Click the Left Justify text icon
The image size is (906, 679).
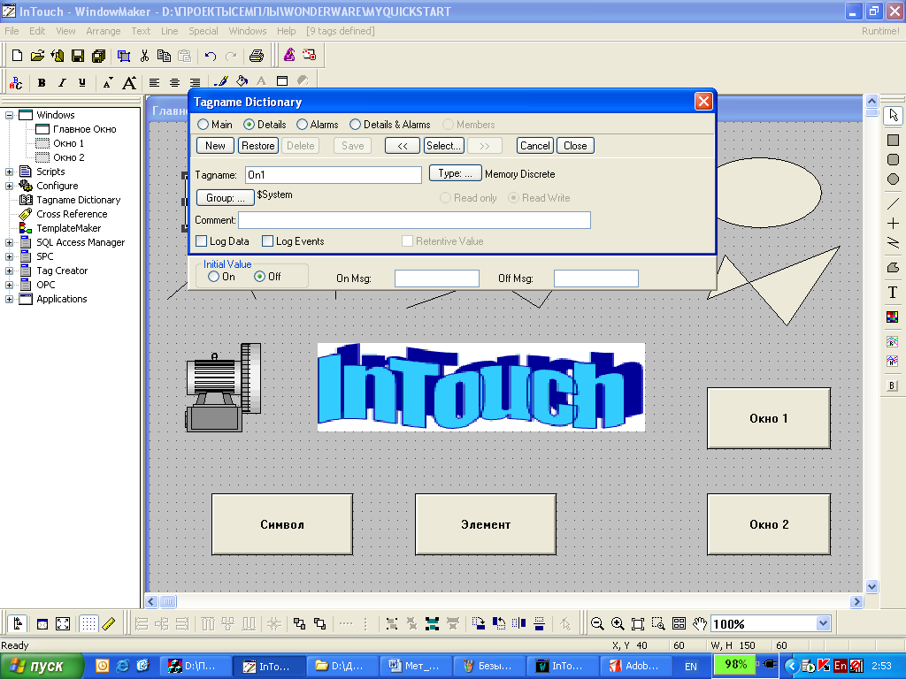coord(154,82)
